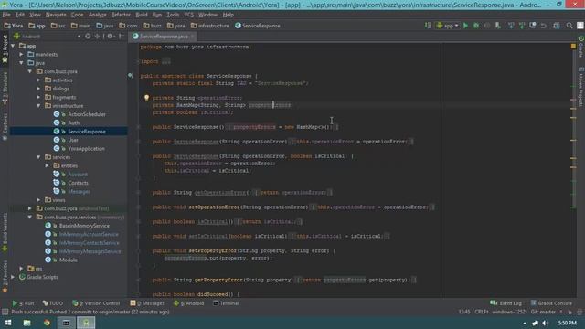
Task: Close the ServiceResponse.java editor tab
Action: (193, 37)
